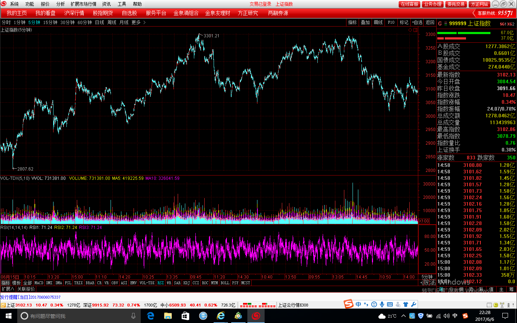Collapse the 扩展∧ panel
The width and height of the screenshot is (517, 323).
point(8,289)
